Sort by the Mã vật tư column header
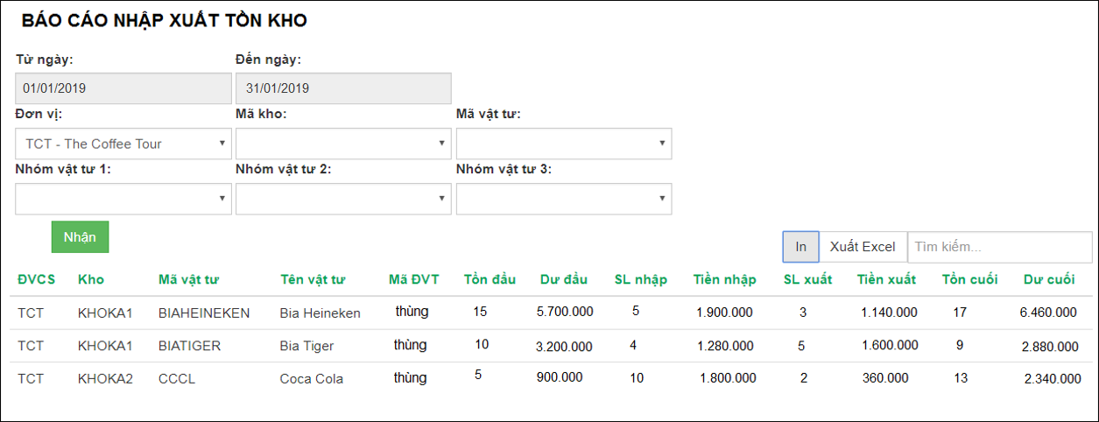This screenshot has height=422, width=1099. click(x=188, y=280)
